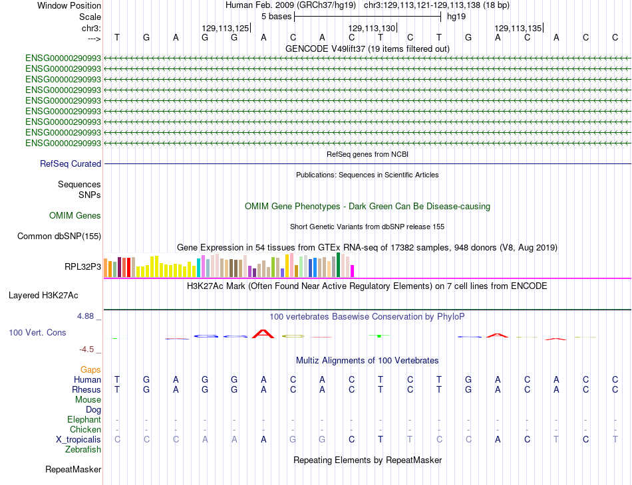Viewport: 632px width, 485px height.
Task: Click the RefSeq Curated track label
Action: 70,164
